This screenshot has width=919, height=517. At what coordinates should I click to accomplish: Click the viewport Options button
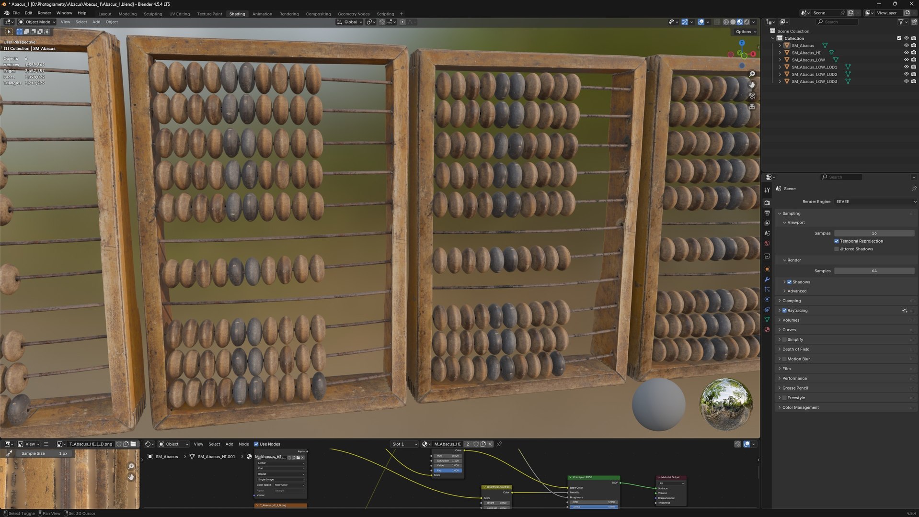(x=746, y=32)
